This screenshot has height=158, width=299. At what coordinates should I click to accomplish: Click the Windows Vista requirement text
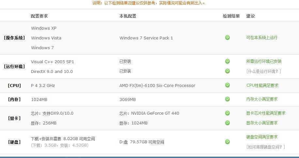46,38
